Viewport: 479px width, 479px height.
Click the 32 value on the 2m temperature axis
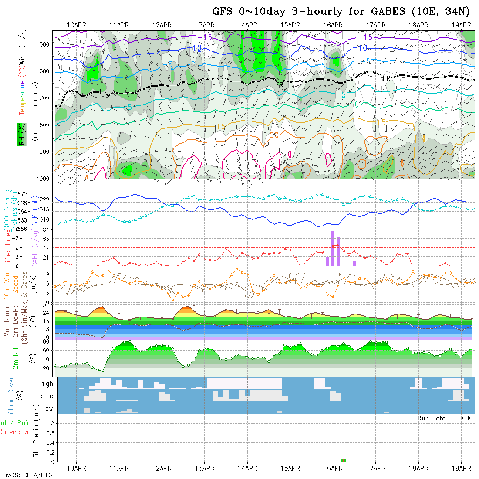point(46,305)
